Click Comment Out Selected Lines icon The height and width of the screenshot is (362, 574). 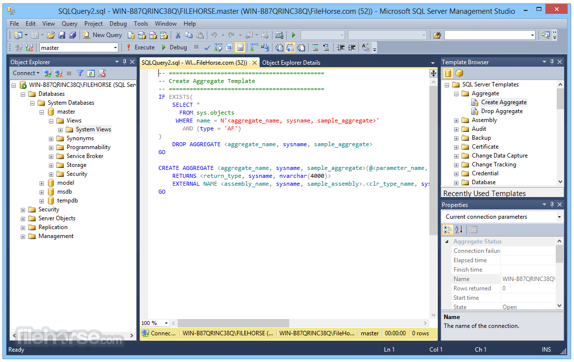click(x=315, y=47)
